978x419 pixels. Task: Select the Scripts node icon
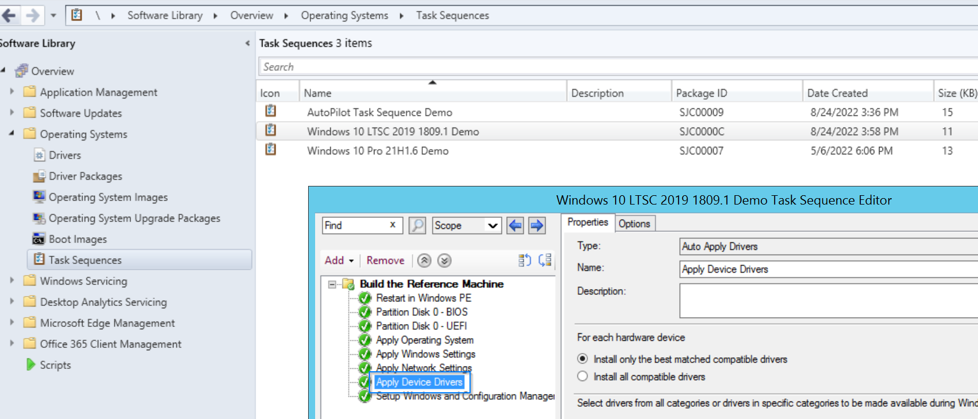pos(31,365)
